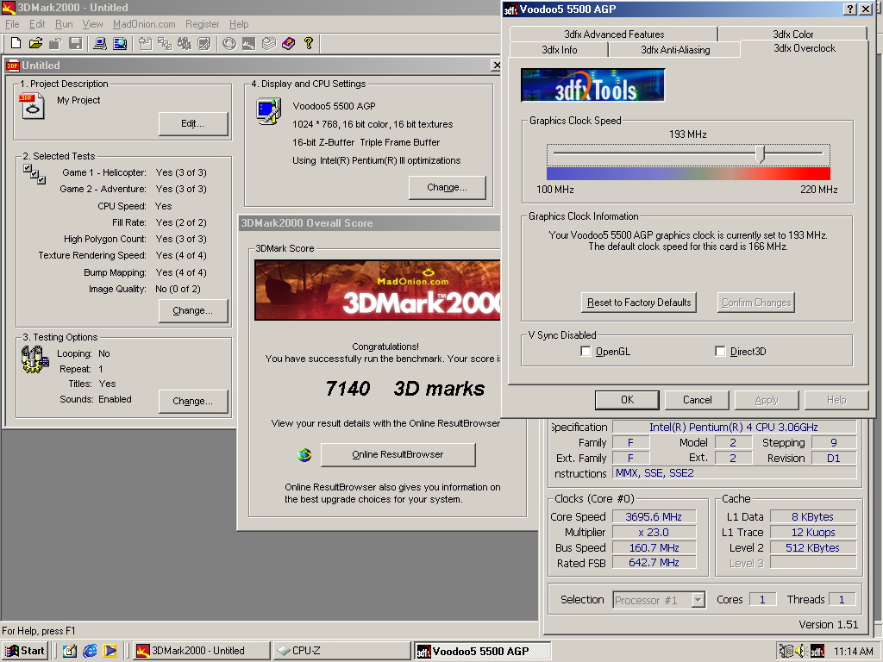Viewport: 883px width, 662px height.
Task: Enable the OpenGL V Sync Disabled checkbox
Action: pyautogui.click(x=586, y=352)
